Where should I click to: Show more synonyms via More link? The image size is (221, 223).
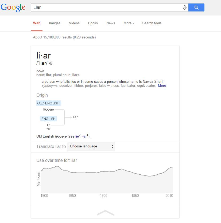[x=162, y=86]
